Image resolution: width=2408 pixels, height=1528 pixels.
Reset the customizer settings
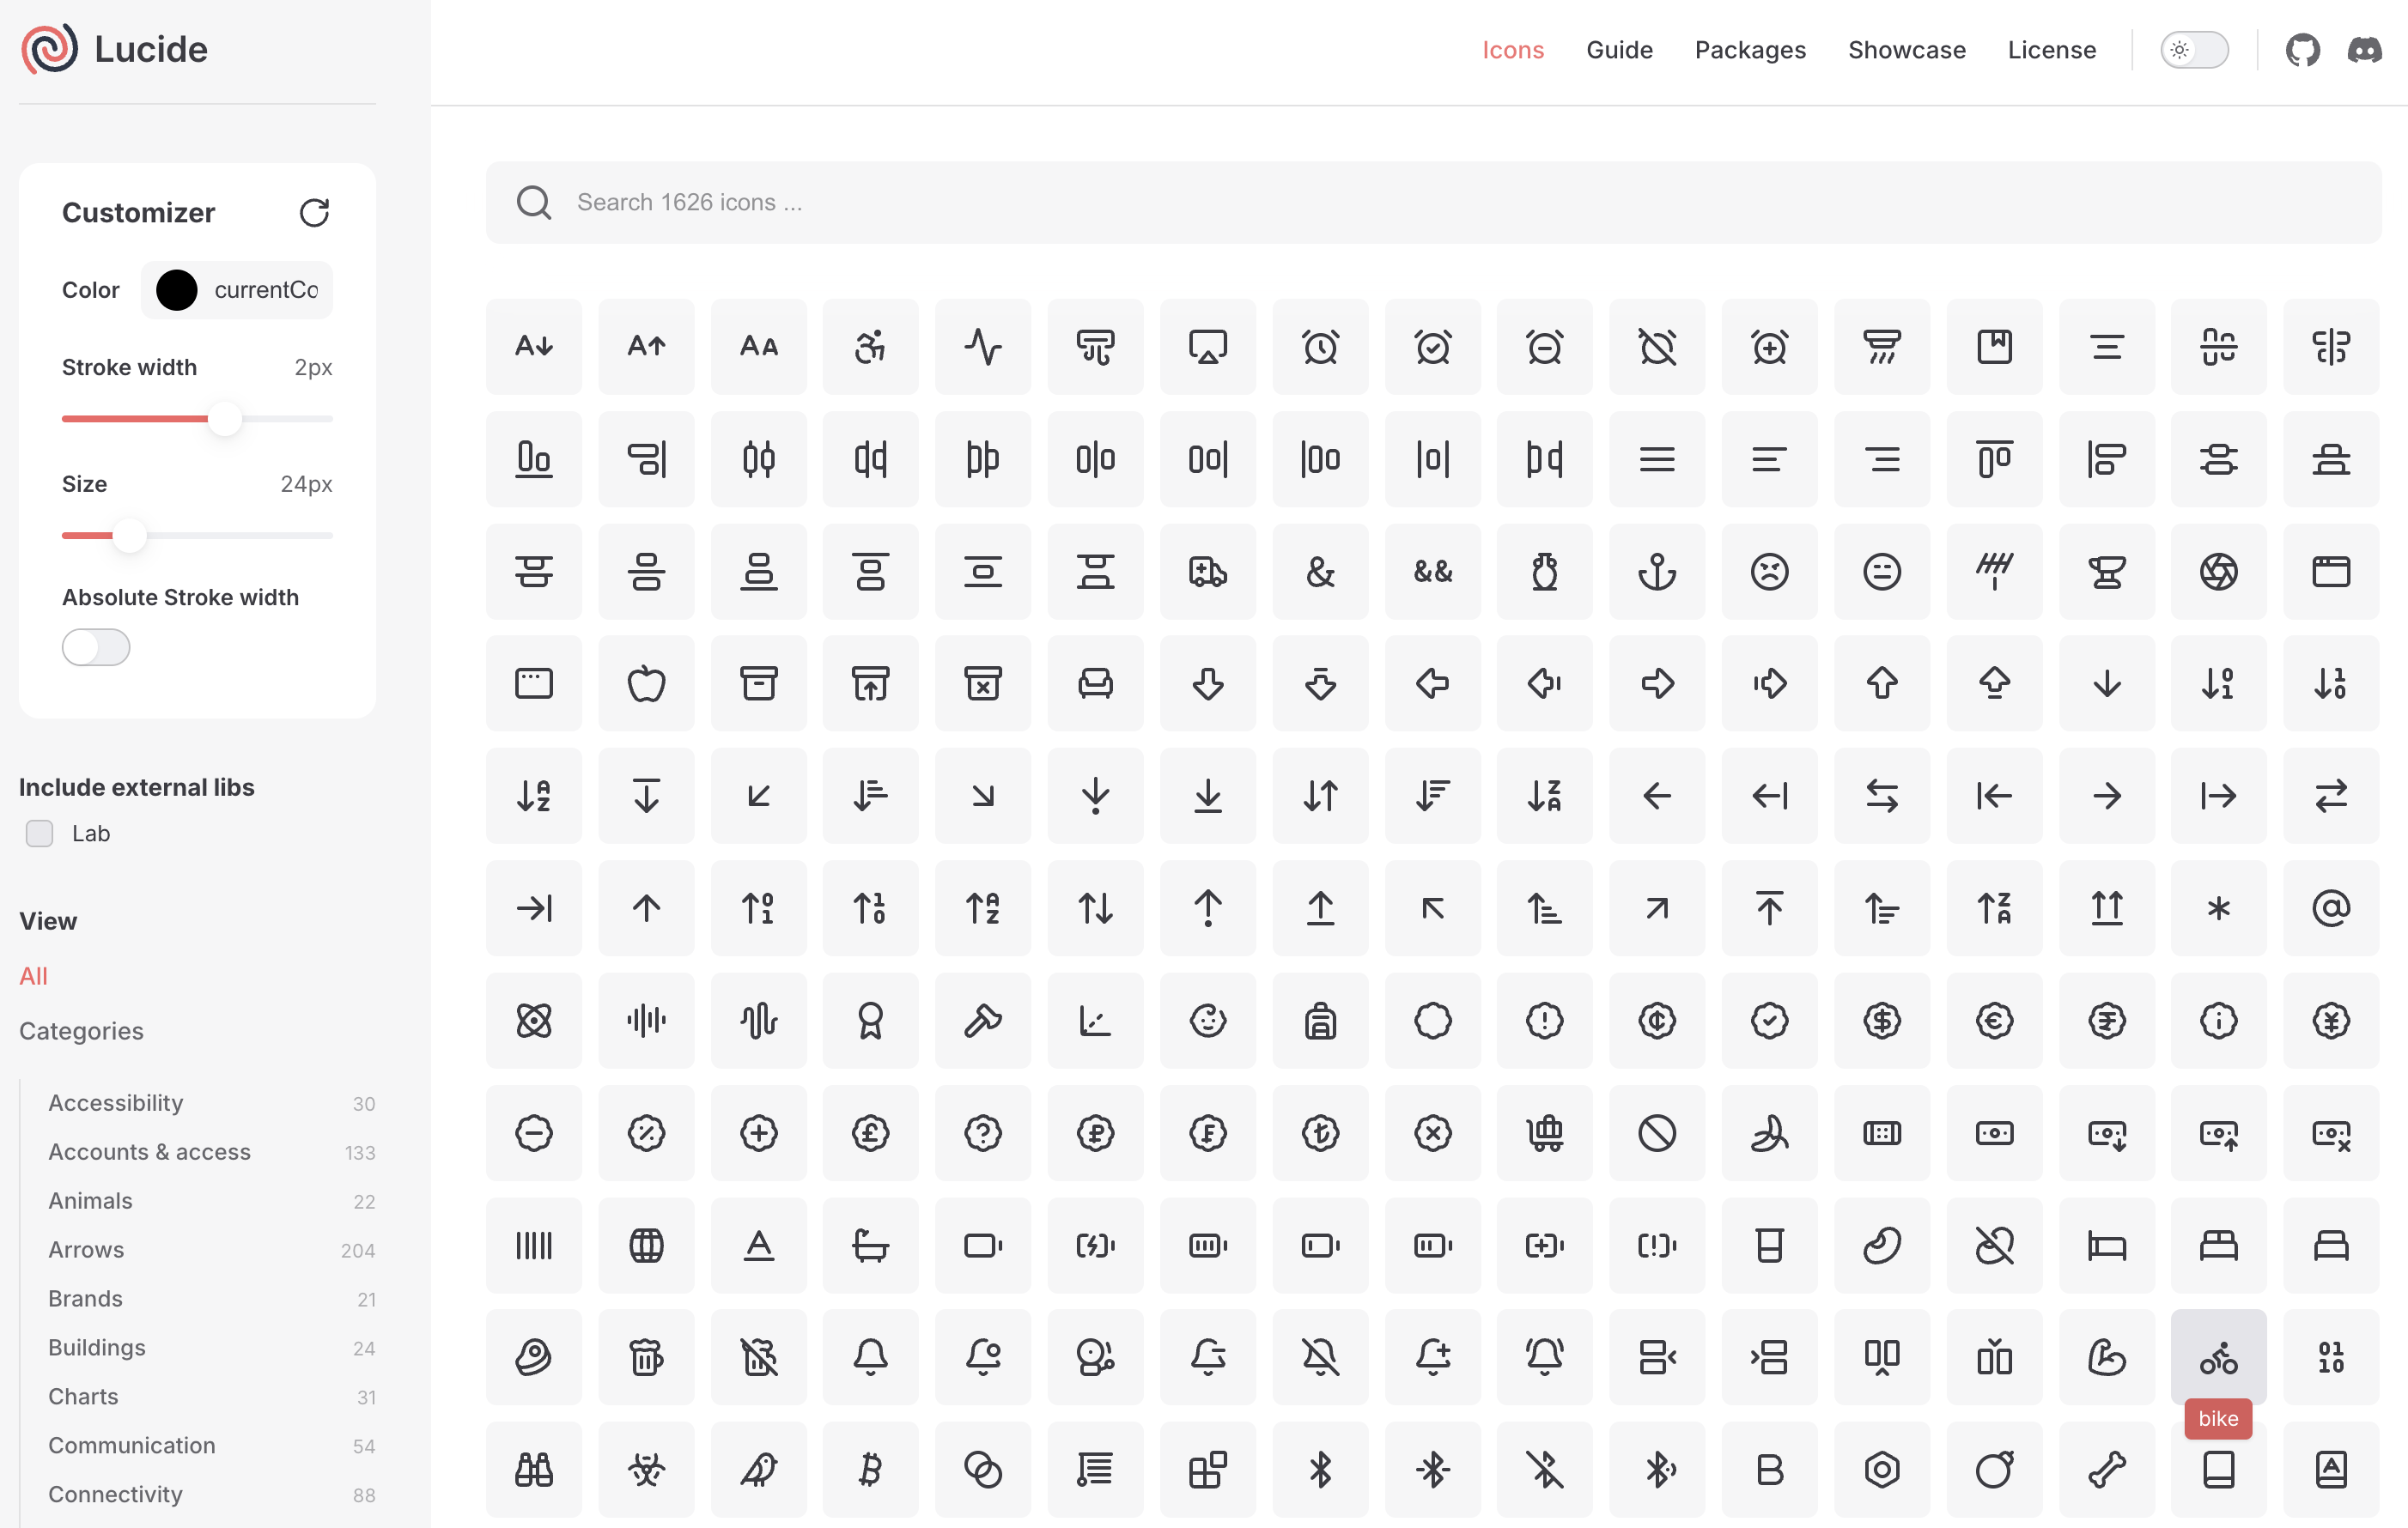(x=314, y=212)
